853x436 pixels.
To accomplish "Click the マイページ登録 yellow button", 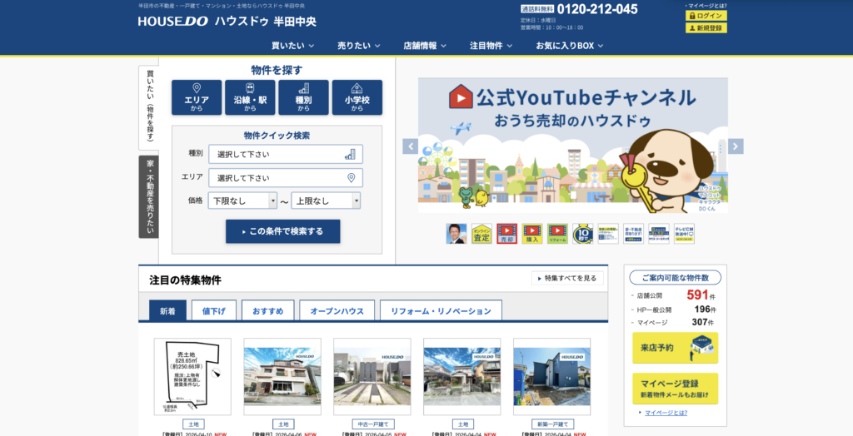I will [675, 389].
